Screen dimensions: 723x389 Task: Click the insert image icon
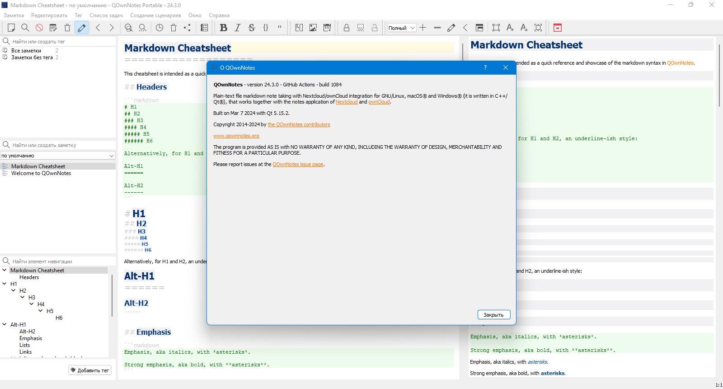[313, 28]
